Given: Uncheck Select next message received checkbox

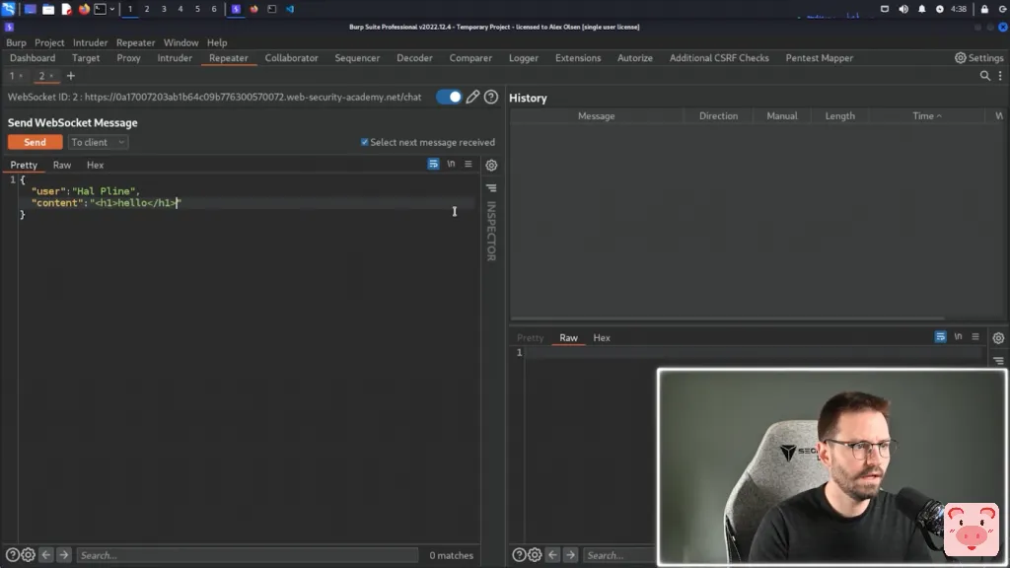Looking at the screenshot, I should [365, 142].
